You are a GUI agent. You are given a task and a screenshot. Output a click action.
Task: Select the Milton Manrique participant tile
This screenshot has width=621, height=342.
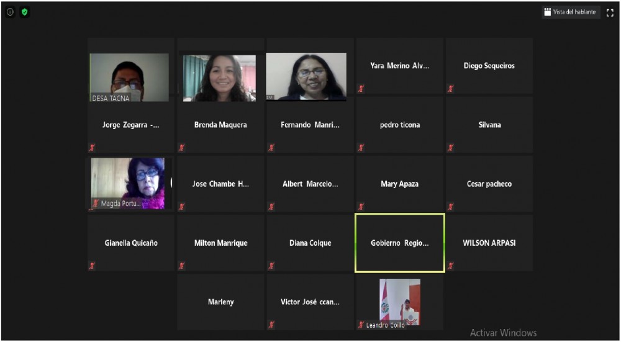[x=220, y=243]
